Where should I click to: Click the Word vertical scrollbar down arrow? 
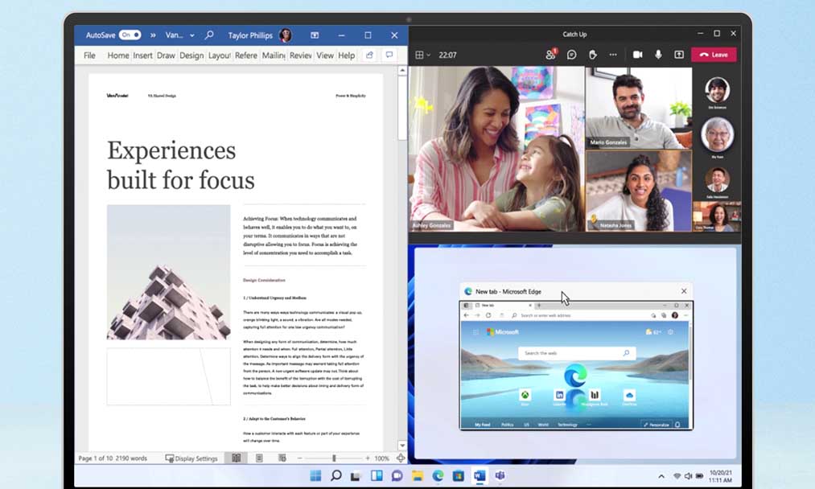(x=402, y=446)
